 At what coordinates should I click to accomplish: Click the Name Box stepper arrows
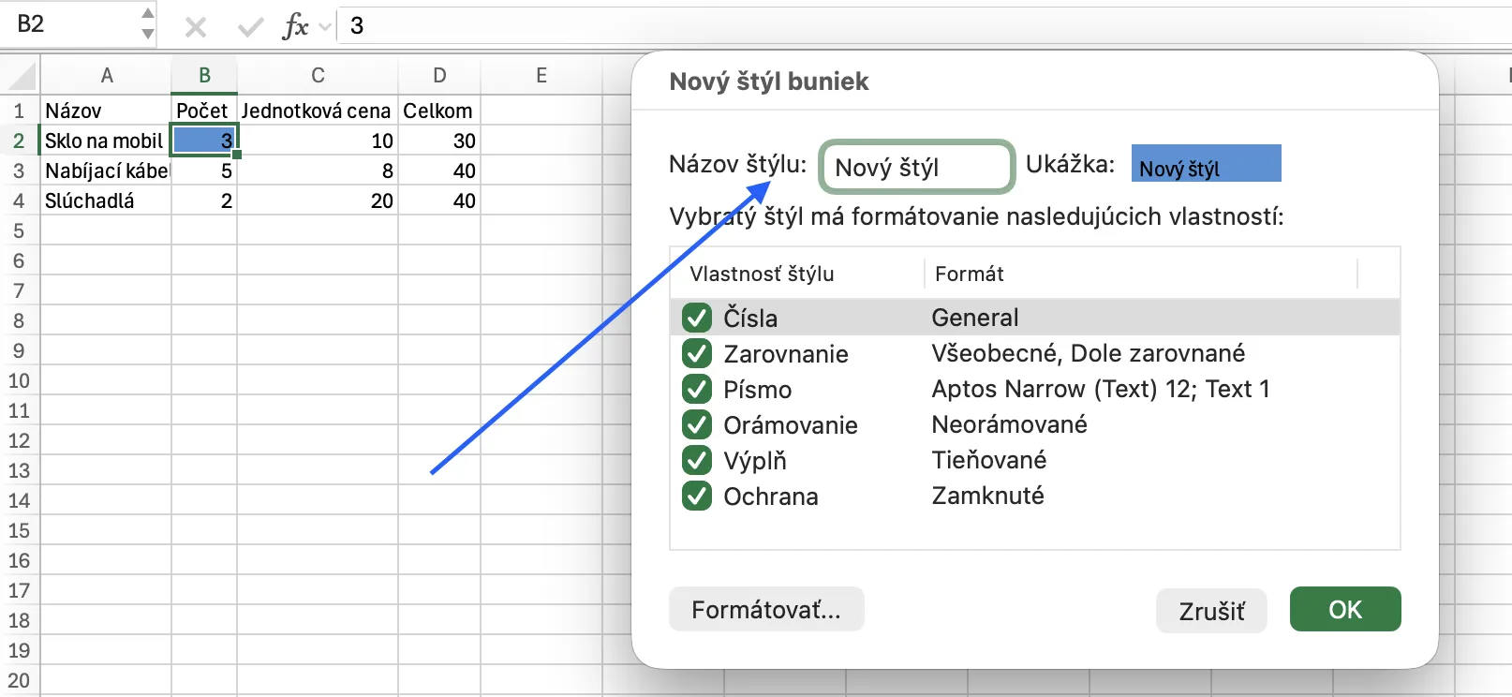tap(147, 23)
